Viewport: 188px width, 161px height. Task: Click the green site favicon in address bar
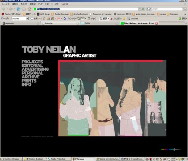35,9
